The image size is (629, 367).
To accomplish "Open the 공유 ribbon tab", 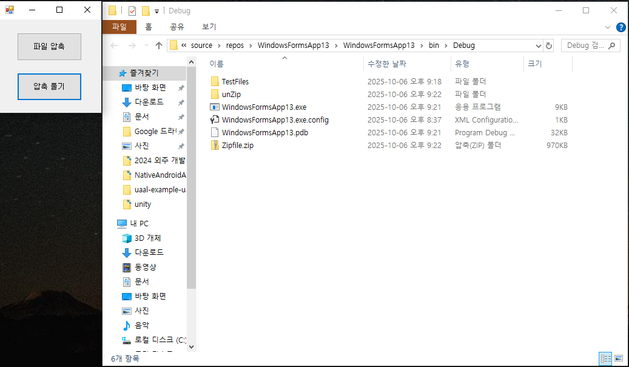I will coord(177,27).
